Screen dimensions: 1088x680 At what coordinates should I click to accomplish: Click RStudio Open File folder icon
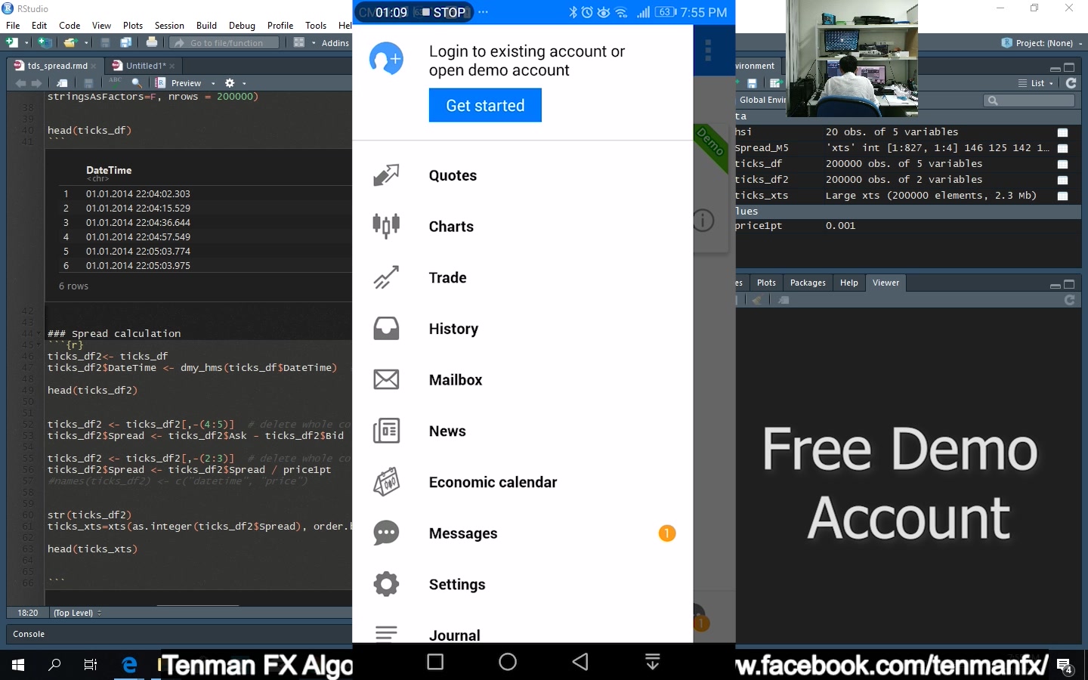70,42
